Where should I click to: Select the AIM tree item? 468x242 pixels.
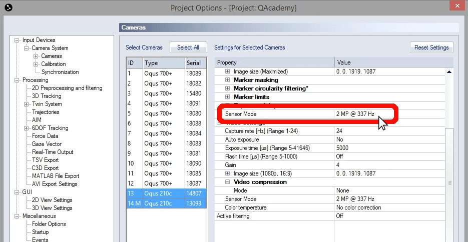37,120
